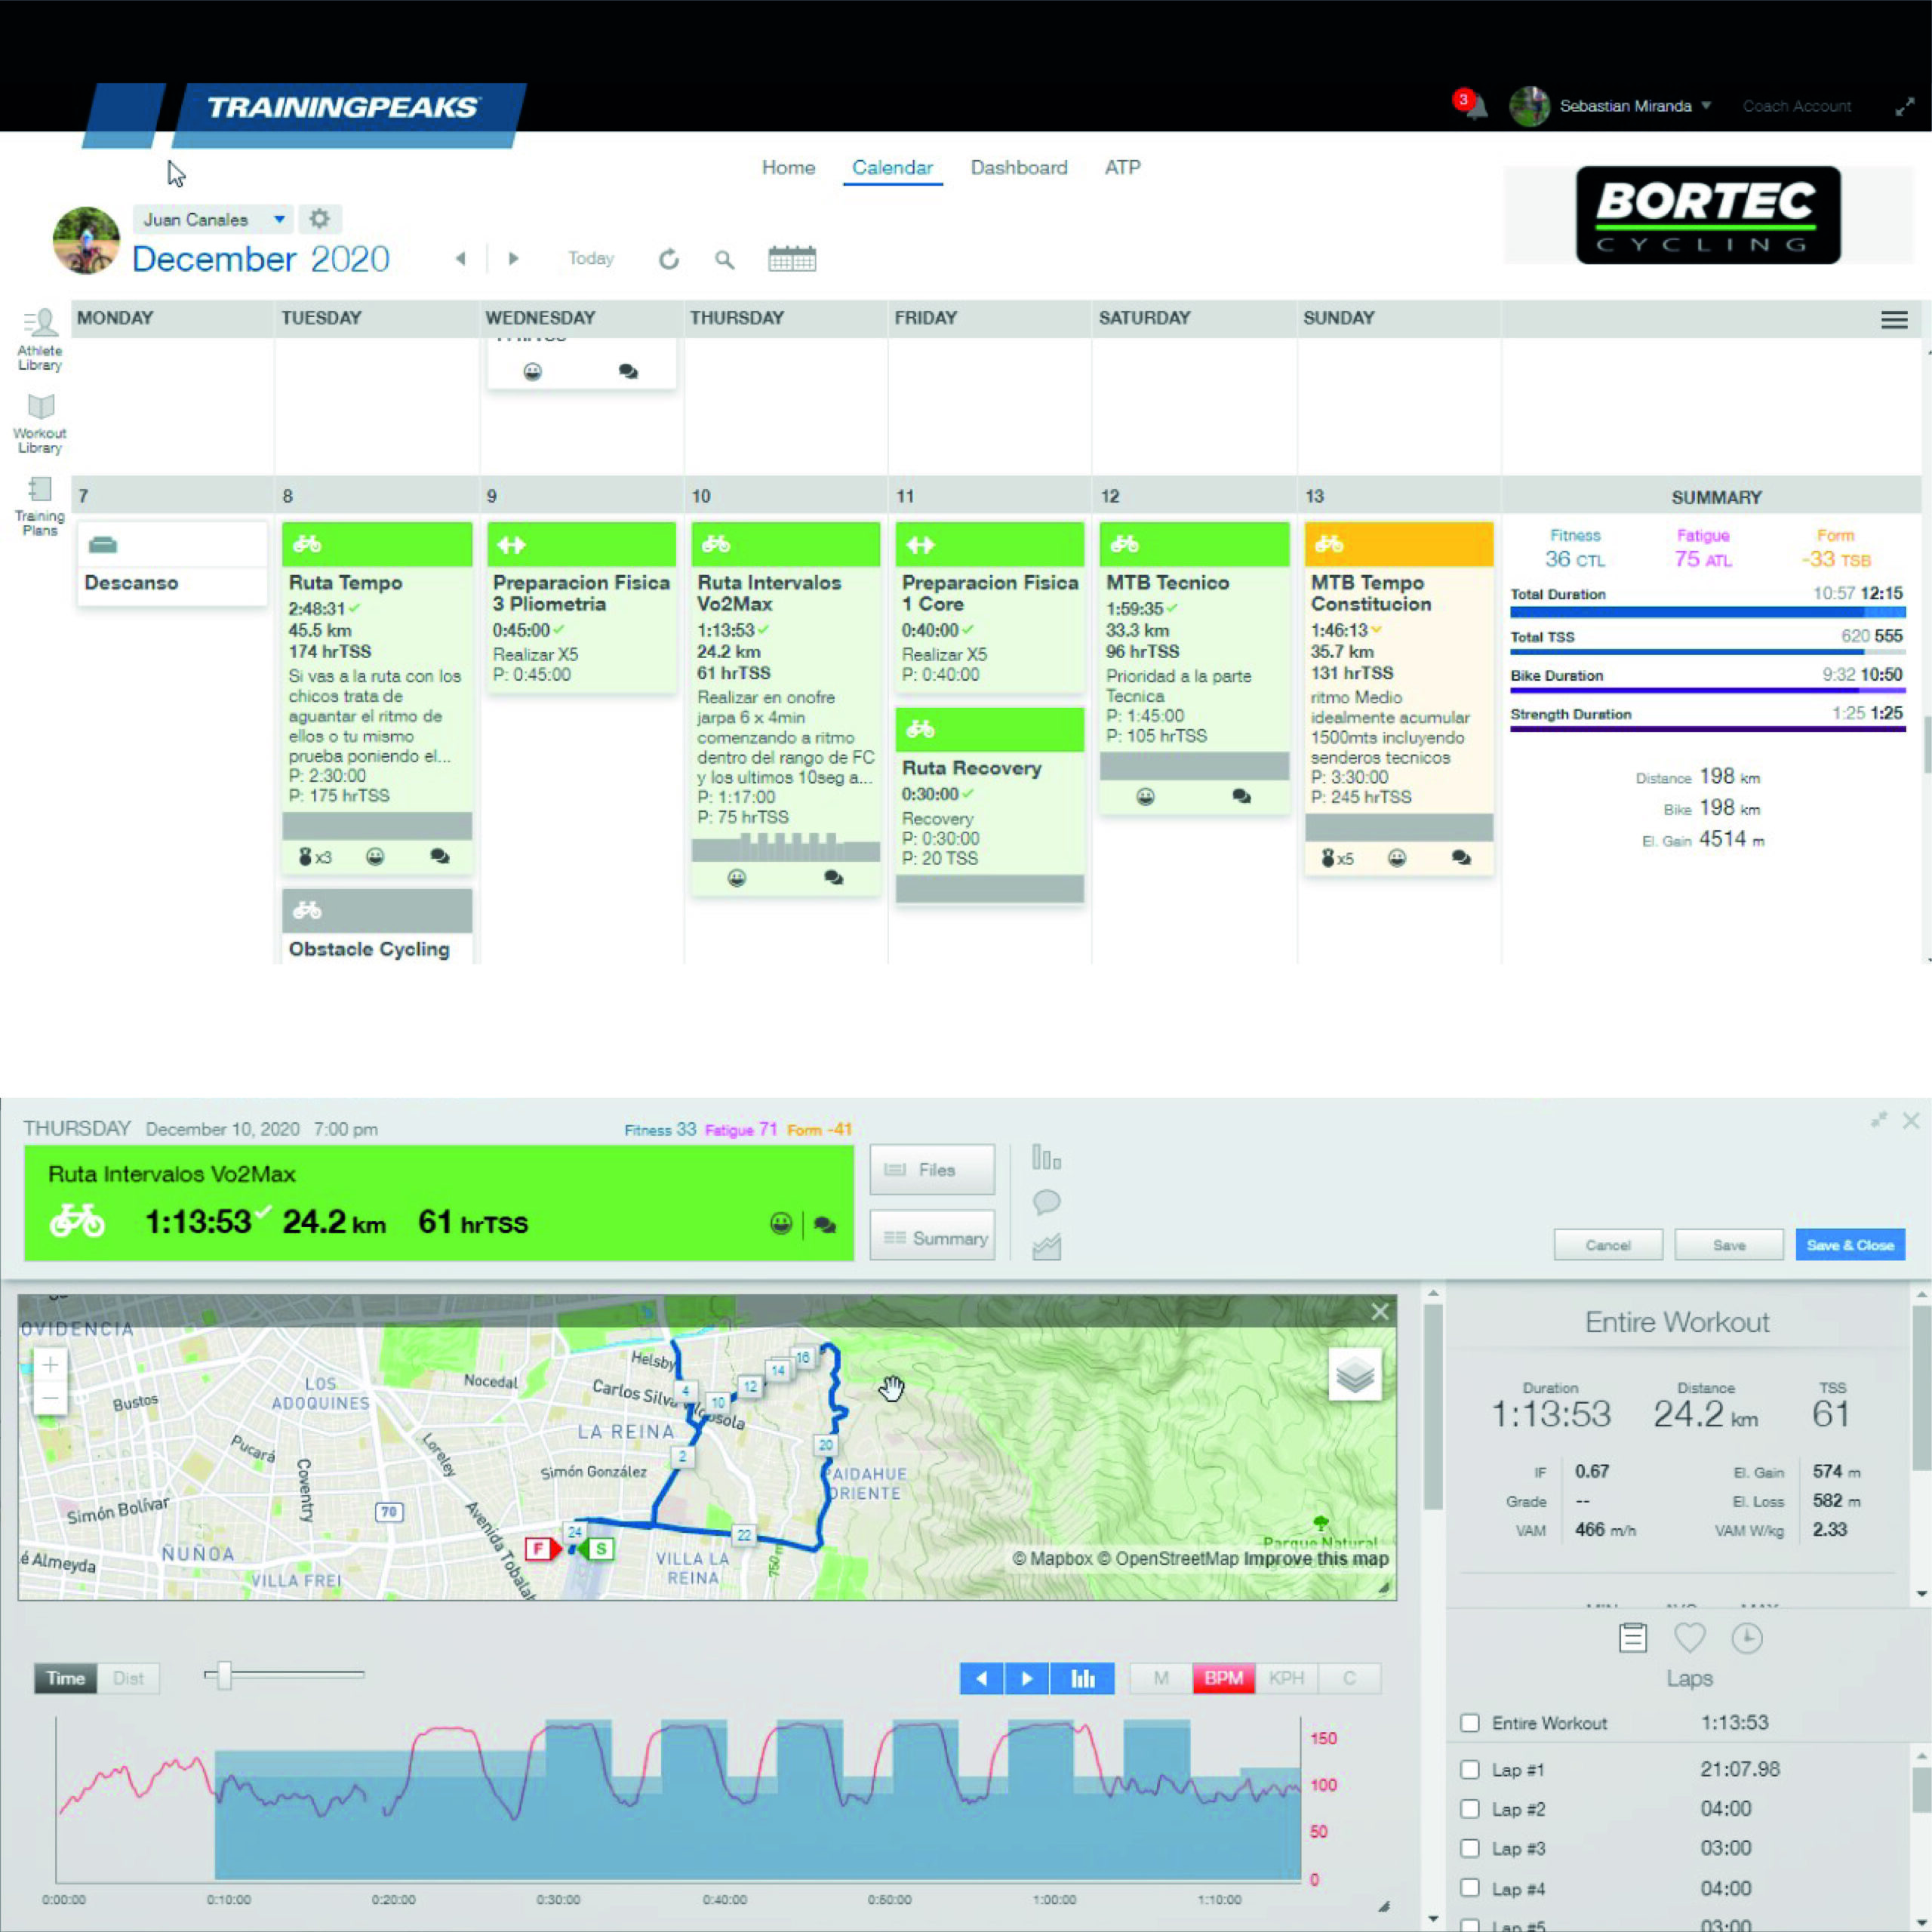Close the map panel with X
The image size is (1932, 1932).
(x=1380, y=1311)
